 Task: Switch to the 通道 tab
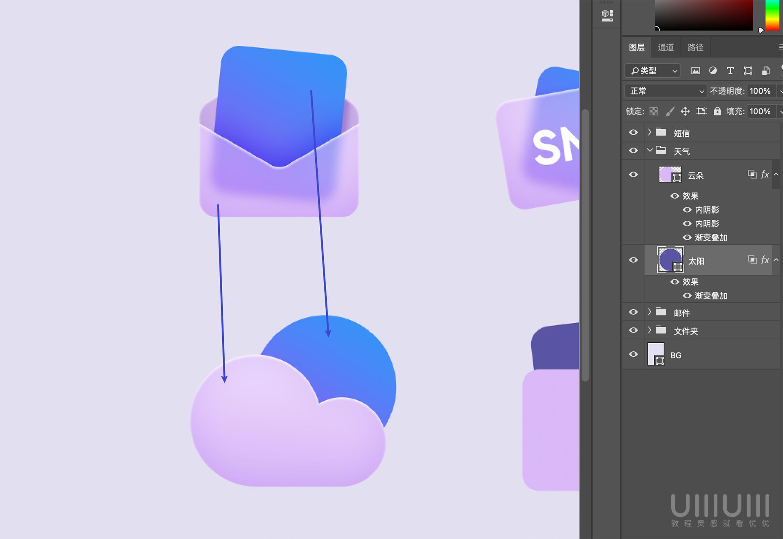point(666,47)
